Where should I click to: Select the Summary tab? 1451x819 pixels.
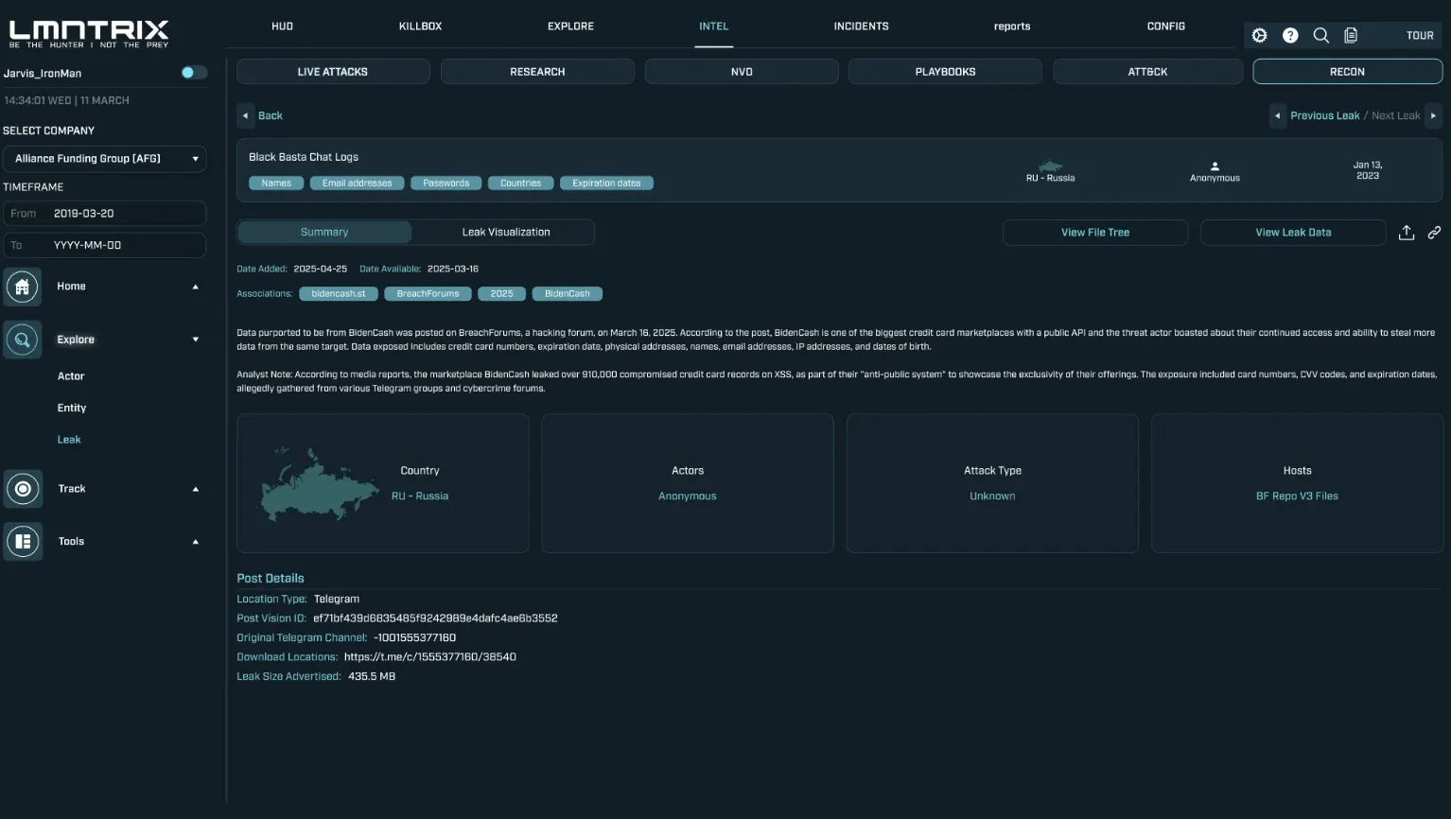click(324, 232)
